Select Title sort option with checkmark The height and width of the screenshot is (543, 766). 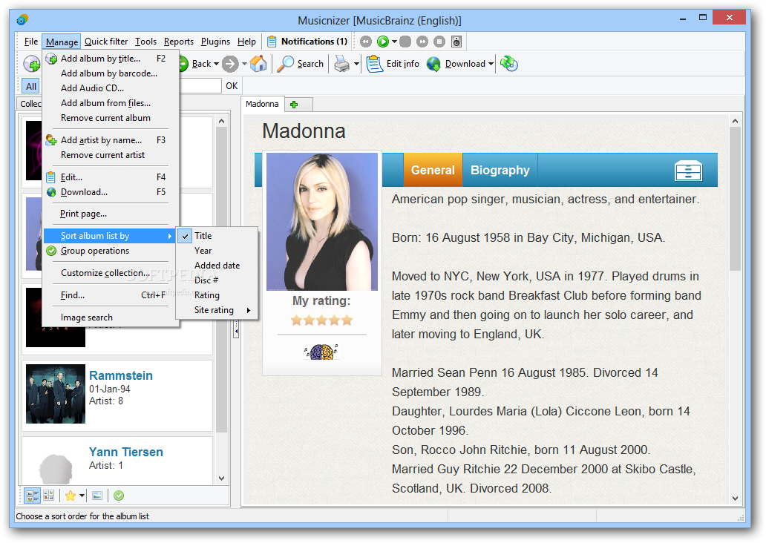[217, 236]
